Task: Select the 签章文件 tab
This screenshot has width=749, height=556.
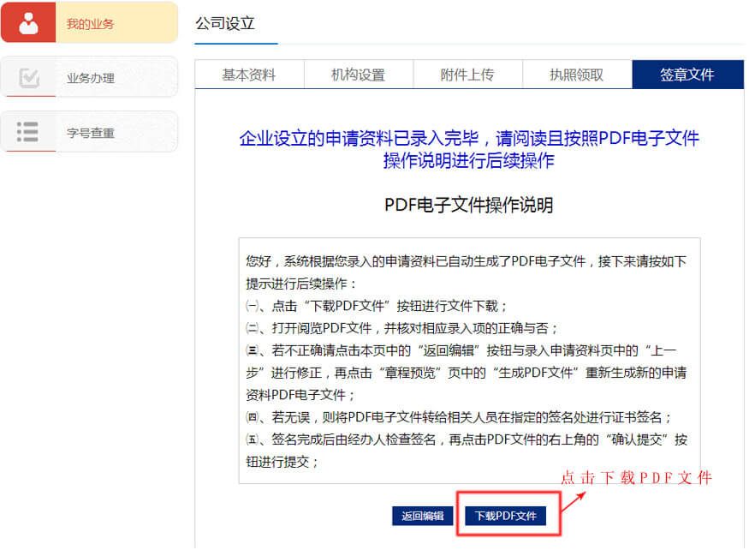Action: (687, 75)
